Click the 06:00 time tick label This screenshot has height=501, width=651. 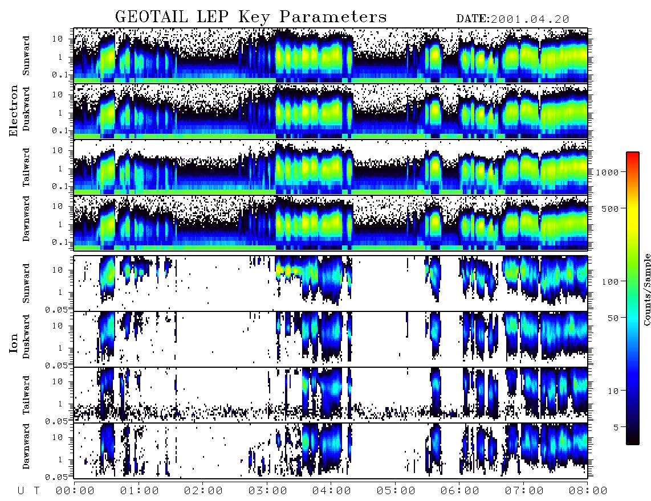[460, 491]
